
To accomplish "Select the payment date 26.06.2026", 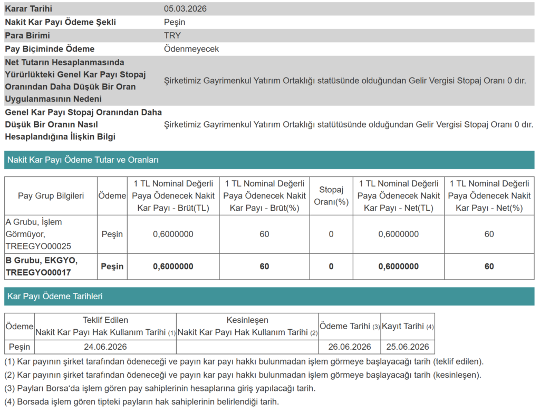I will click(350, 347).
